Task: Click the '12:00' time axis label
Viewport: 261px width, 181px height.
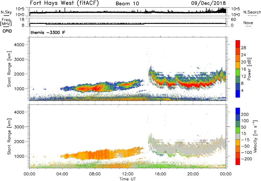Action: point(128,174)
